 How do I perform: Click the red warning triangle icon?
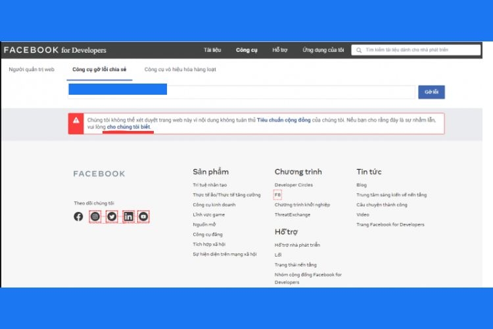click(76, 120)
